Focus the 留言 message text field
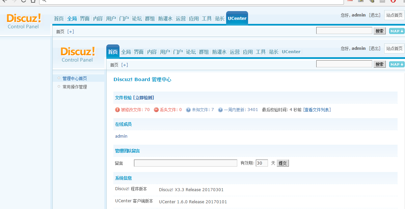 [186, 163]
